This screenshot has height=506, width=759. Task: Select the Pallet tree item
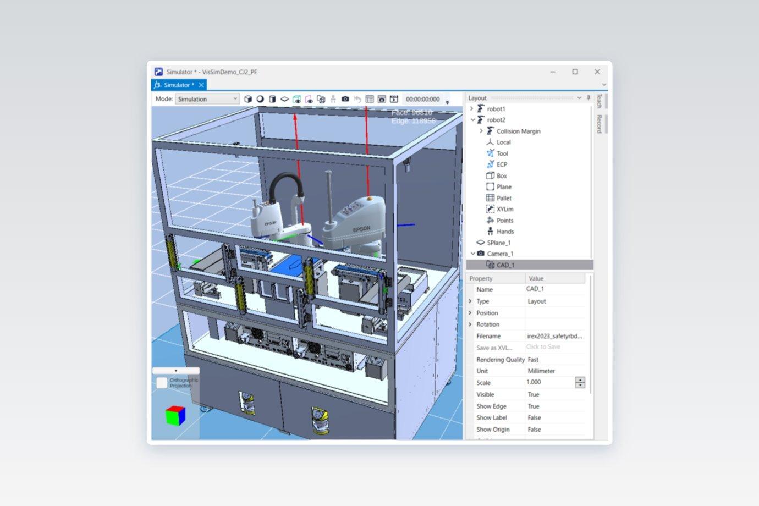pyautogui.click(x=504, y=198)
